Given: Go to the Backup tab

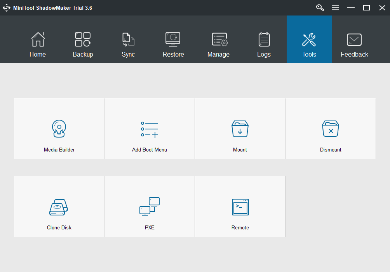Looking at the screenshot, I should pos(83,40).
